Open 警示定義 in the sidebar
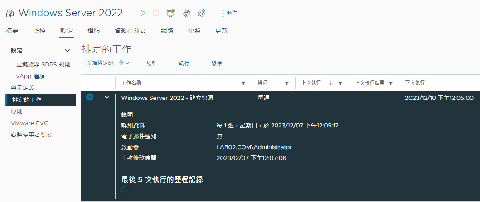This screenshot has width=480, height=202. [x=22, y=88]
